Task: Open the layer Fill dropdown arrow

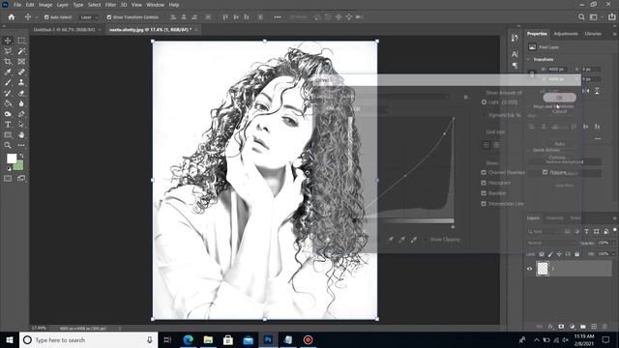Action: [x=612, y=254]
